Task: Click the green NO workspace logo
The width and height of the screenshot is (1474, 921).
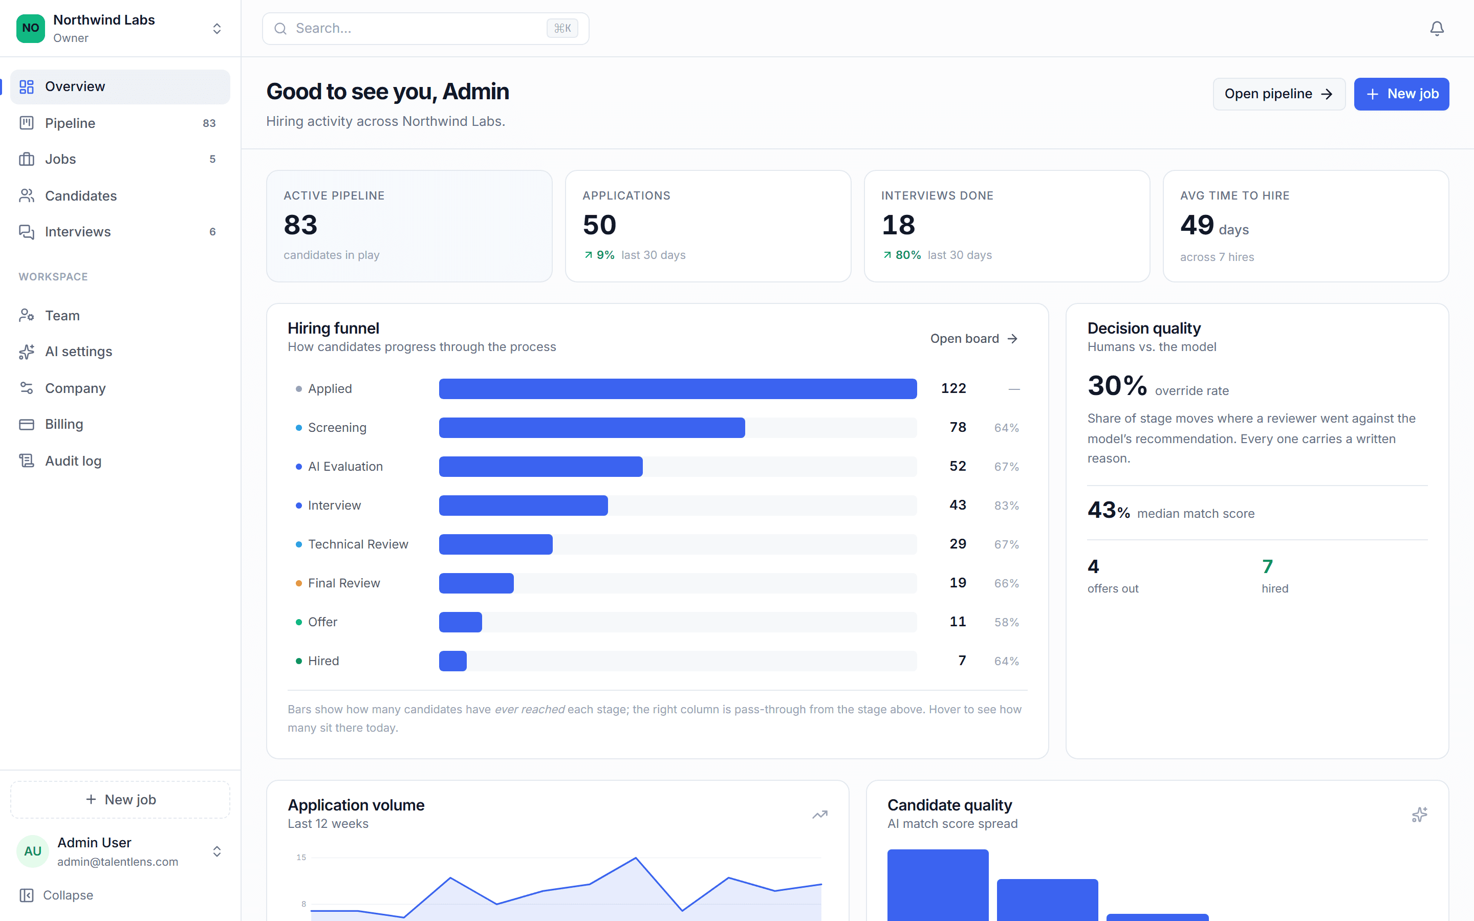Action: [31, 28]
